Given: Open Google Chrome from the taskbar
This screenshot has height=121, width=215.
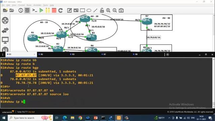Looking at the screenshot, I should pyautogui.click(x=80, y=118).
